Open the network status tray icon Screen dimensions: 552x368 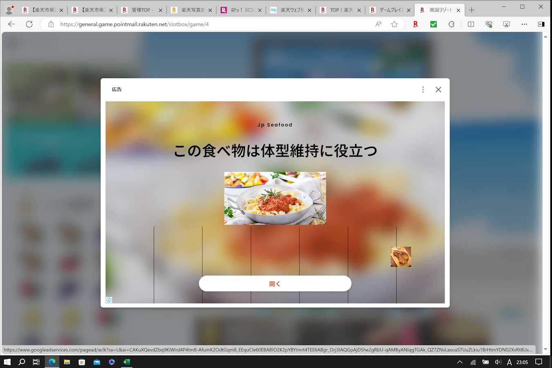473,362
